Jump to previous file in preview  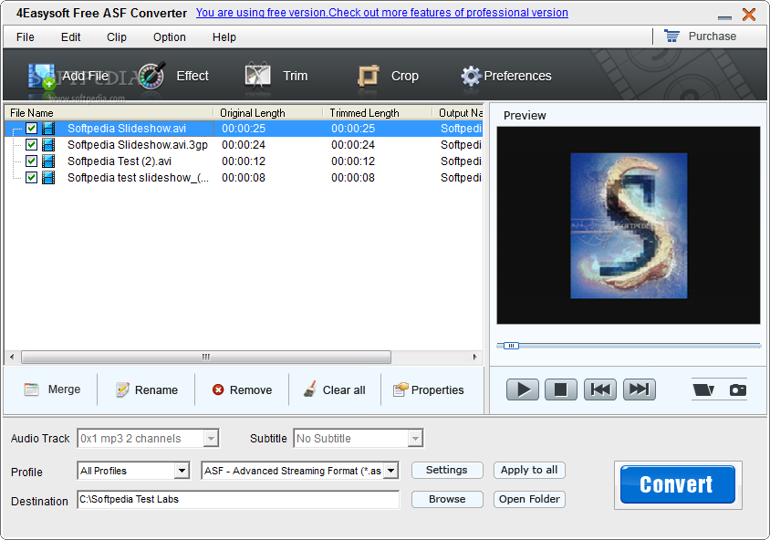[600, 389]
